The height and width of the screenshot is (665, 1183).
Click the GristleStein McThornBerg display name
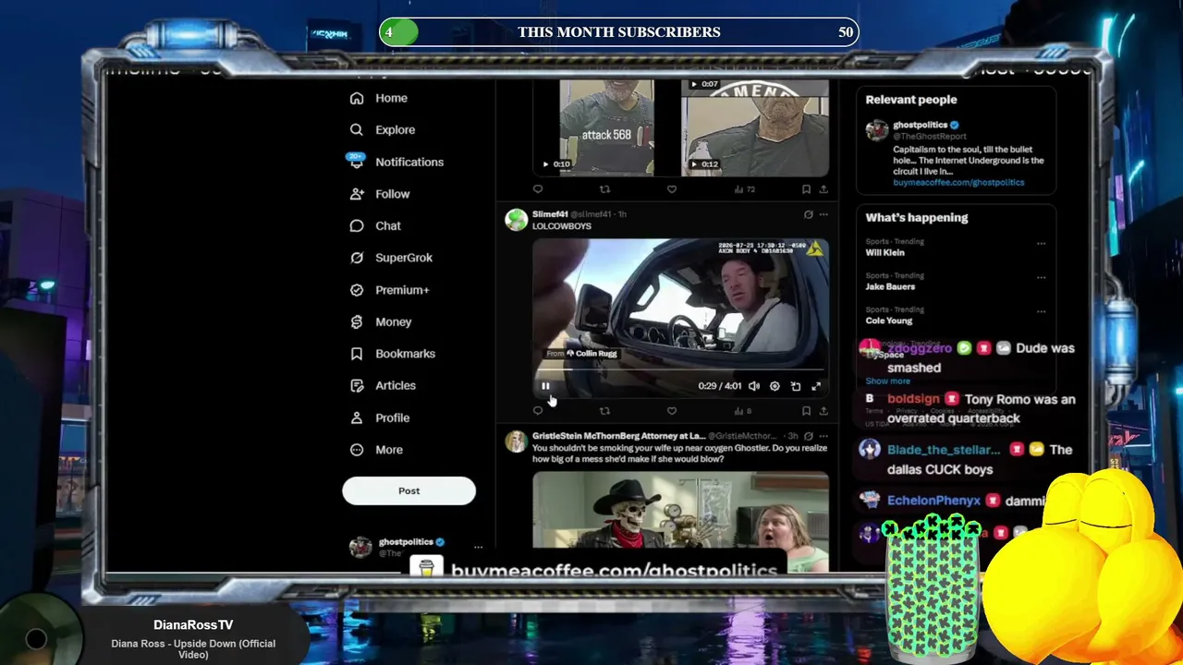(619, 436)
